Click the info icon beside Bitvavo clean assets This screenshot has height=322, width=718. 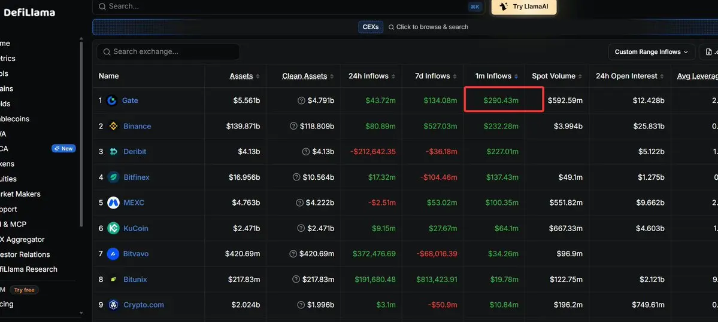click(293, 254)
